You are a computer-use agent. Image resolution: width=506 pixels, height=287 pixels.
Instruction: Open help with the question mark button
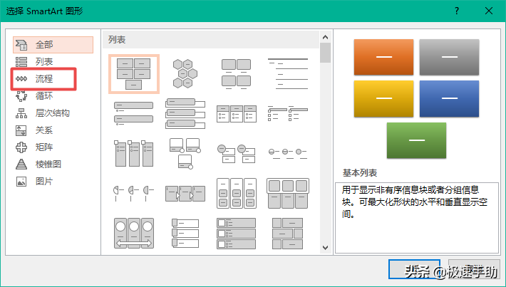coord(457,11)
